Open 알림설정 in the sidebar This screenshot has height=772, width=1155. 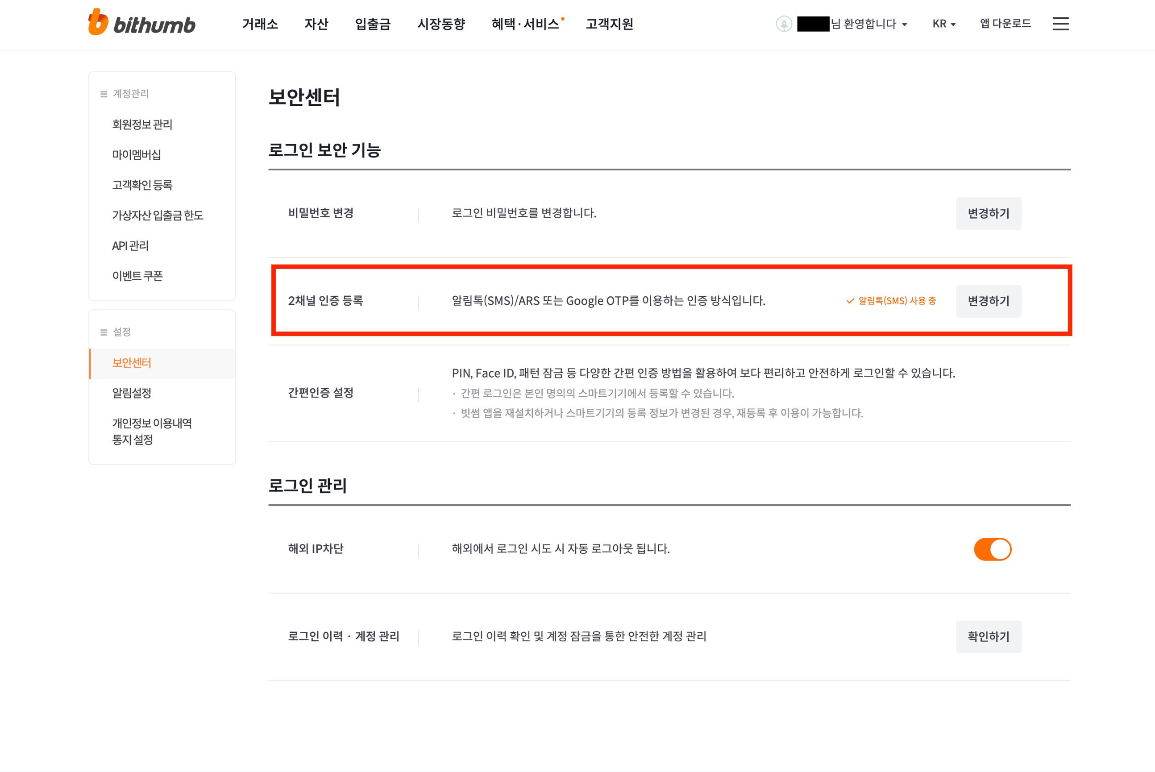coord(132,393)
